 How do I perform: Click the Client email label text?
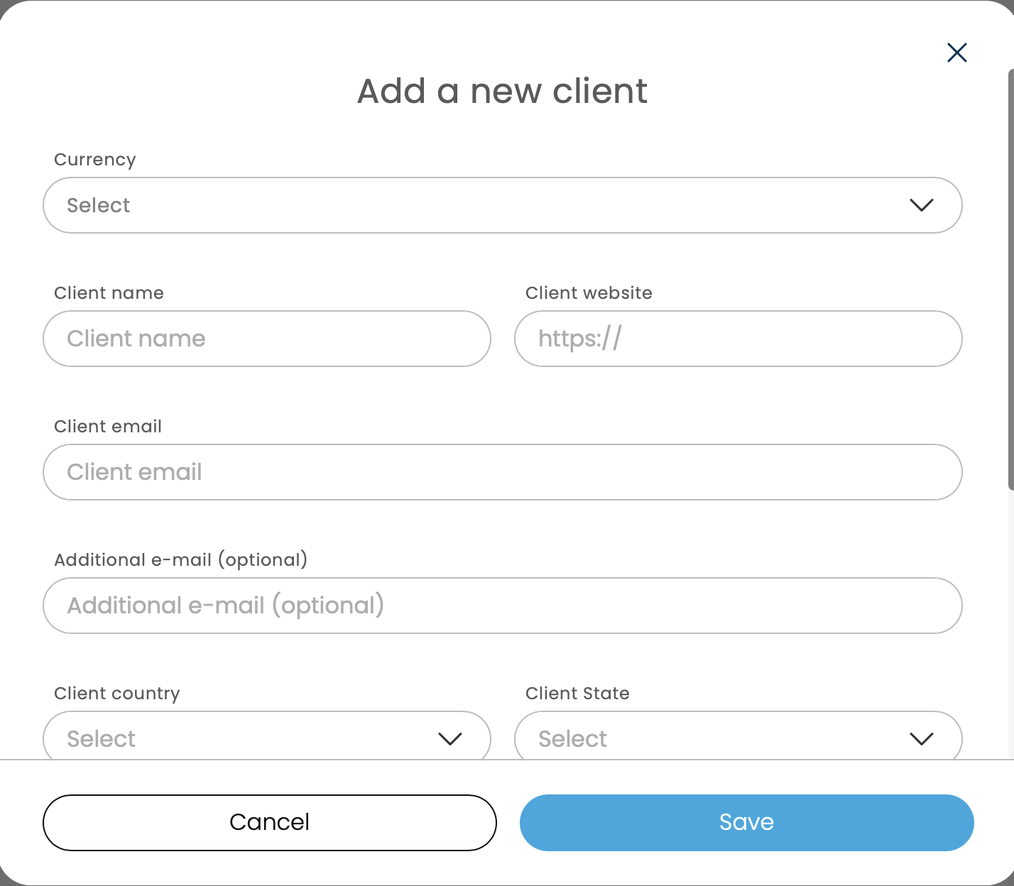(x=108, y=427)
